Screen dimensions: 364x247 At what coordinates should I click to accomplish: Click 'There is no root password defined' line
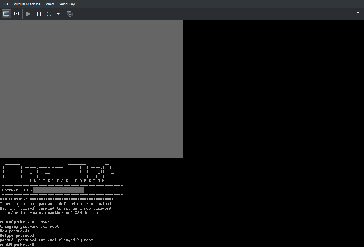[x=56, y=204]
